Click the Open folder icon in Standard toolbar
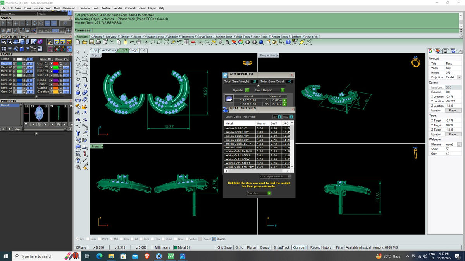 coord(84,42)
